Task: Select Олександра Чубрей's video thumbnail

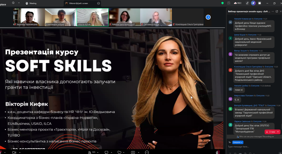Action: [61, 17]
